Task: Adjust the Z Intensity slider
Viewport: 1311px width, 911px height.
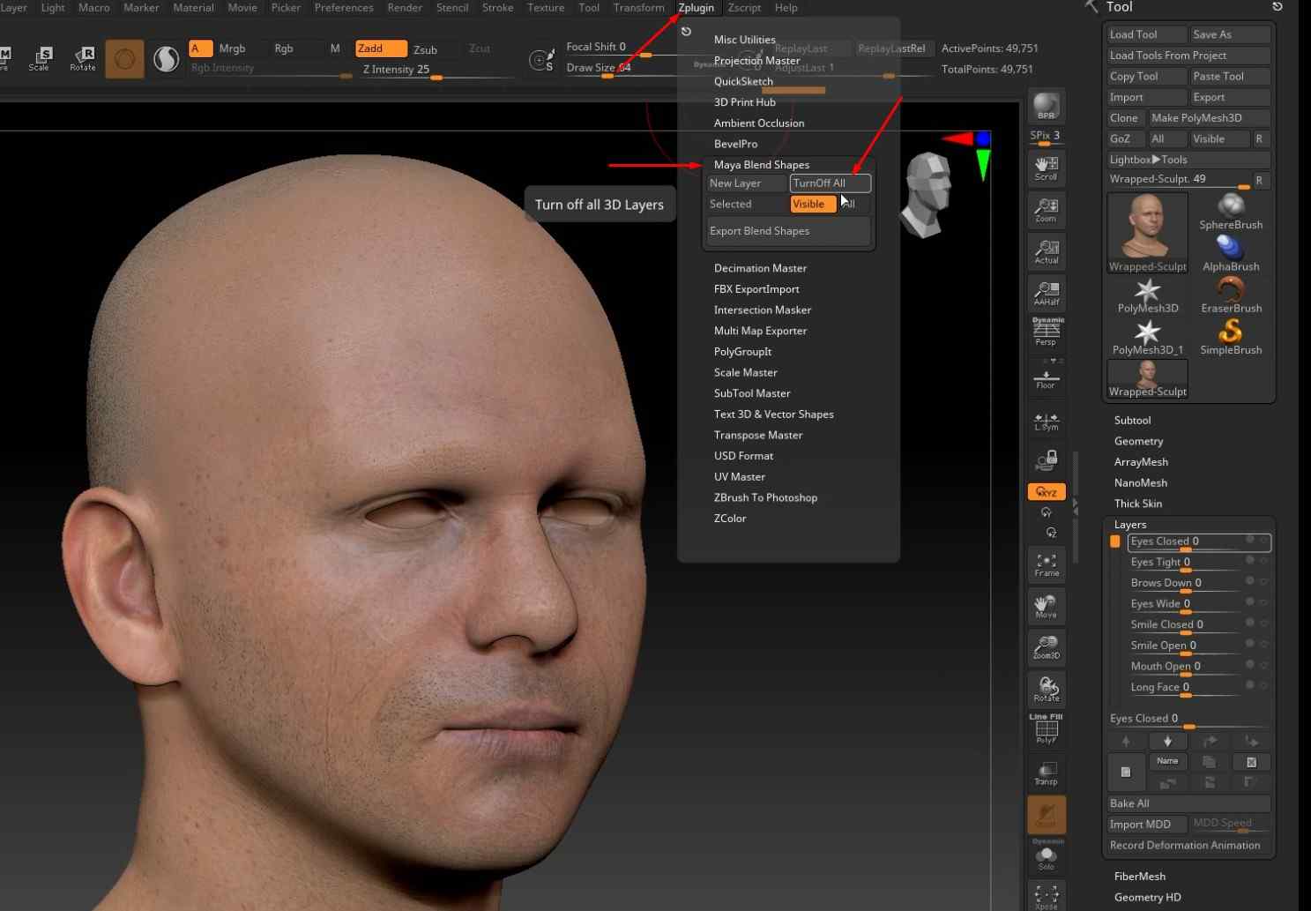Action: tap(436, 71)
